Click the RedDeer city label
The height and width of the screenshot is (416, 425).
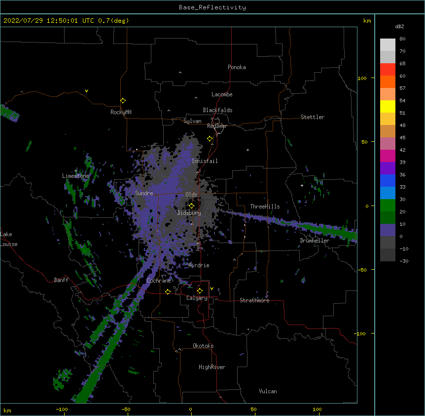coord(217,126)
